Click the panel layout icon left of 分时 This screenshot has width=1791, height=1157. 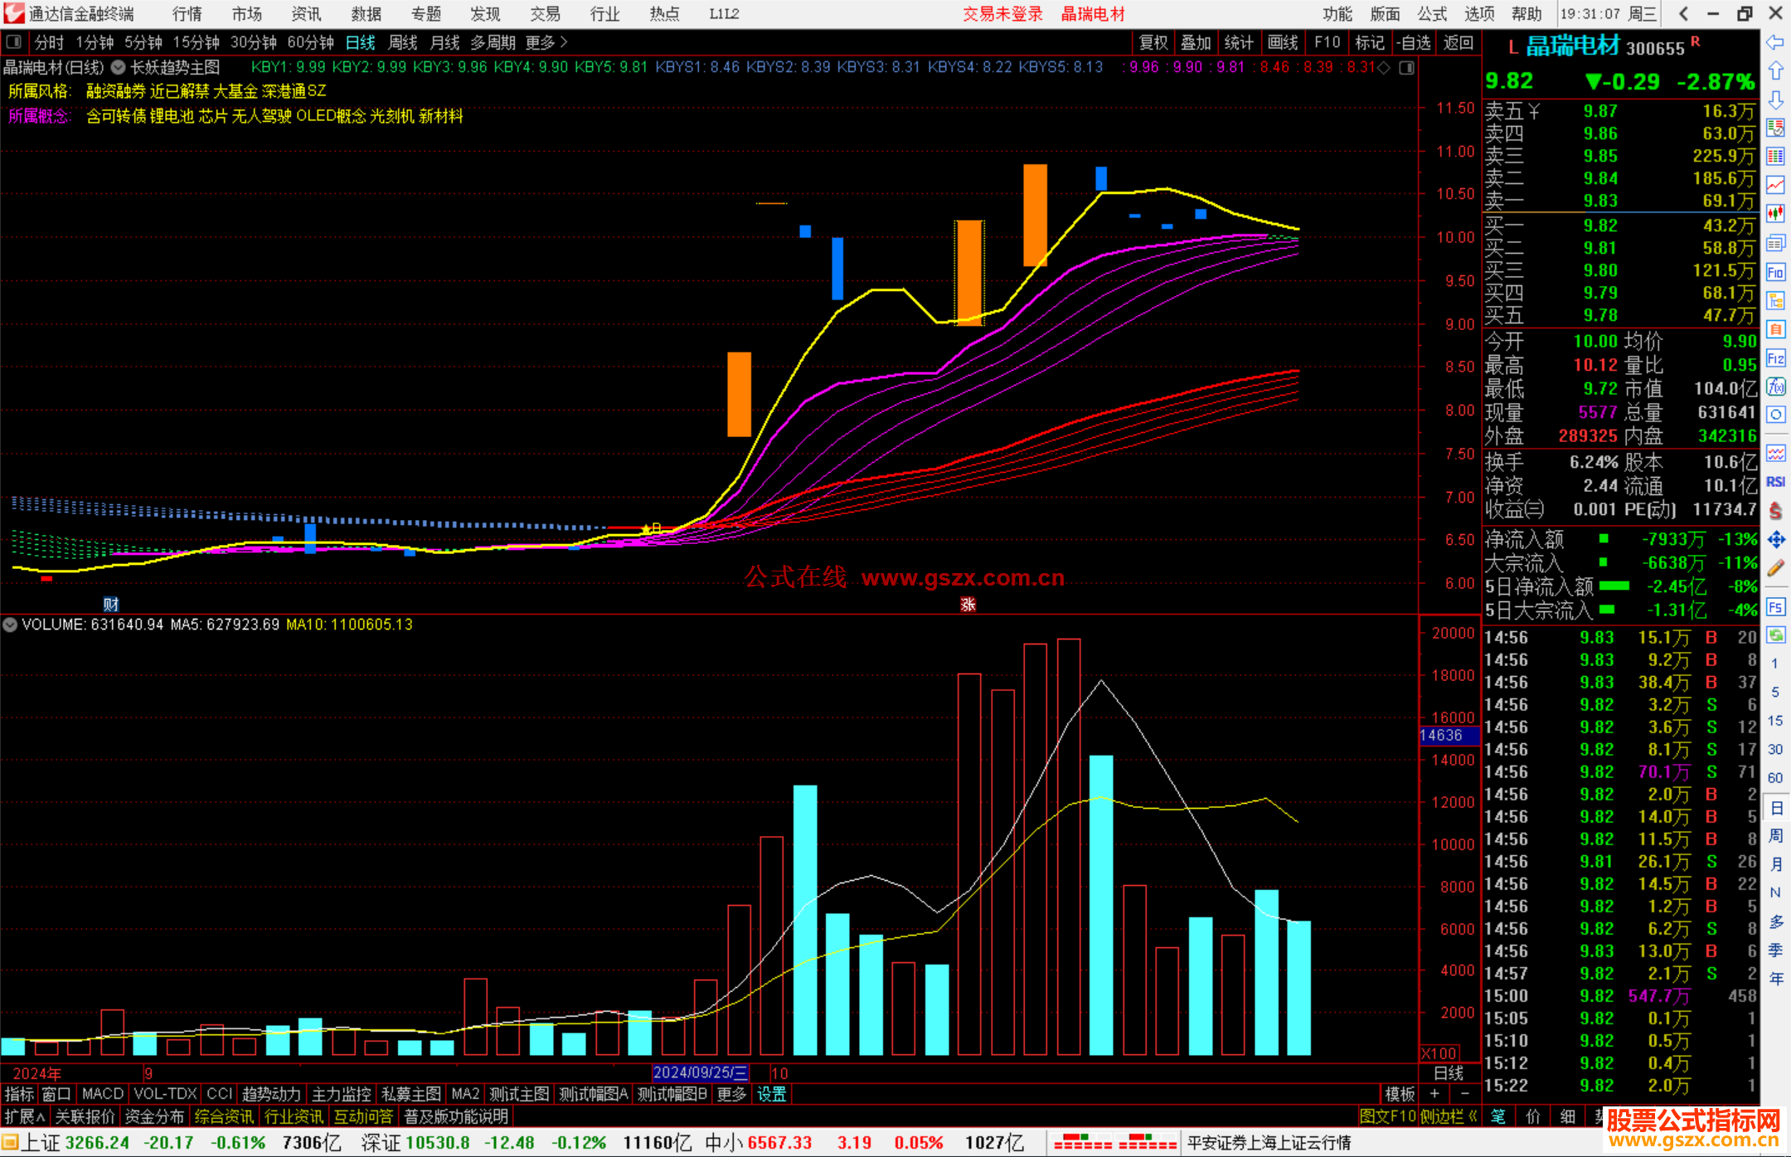point(13,42)
